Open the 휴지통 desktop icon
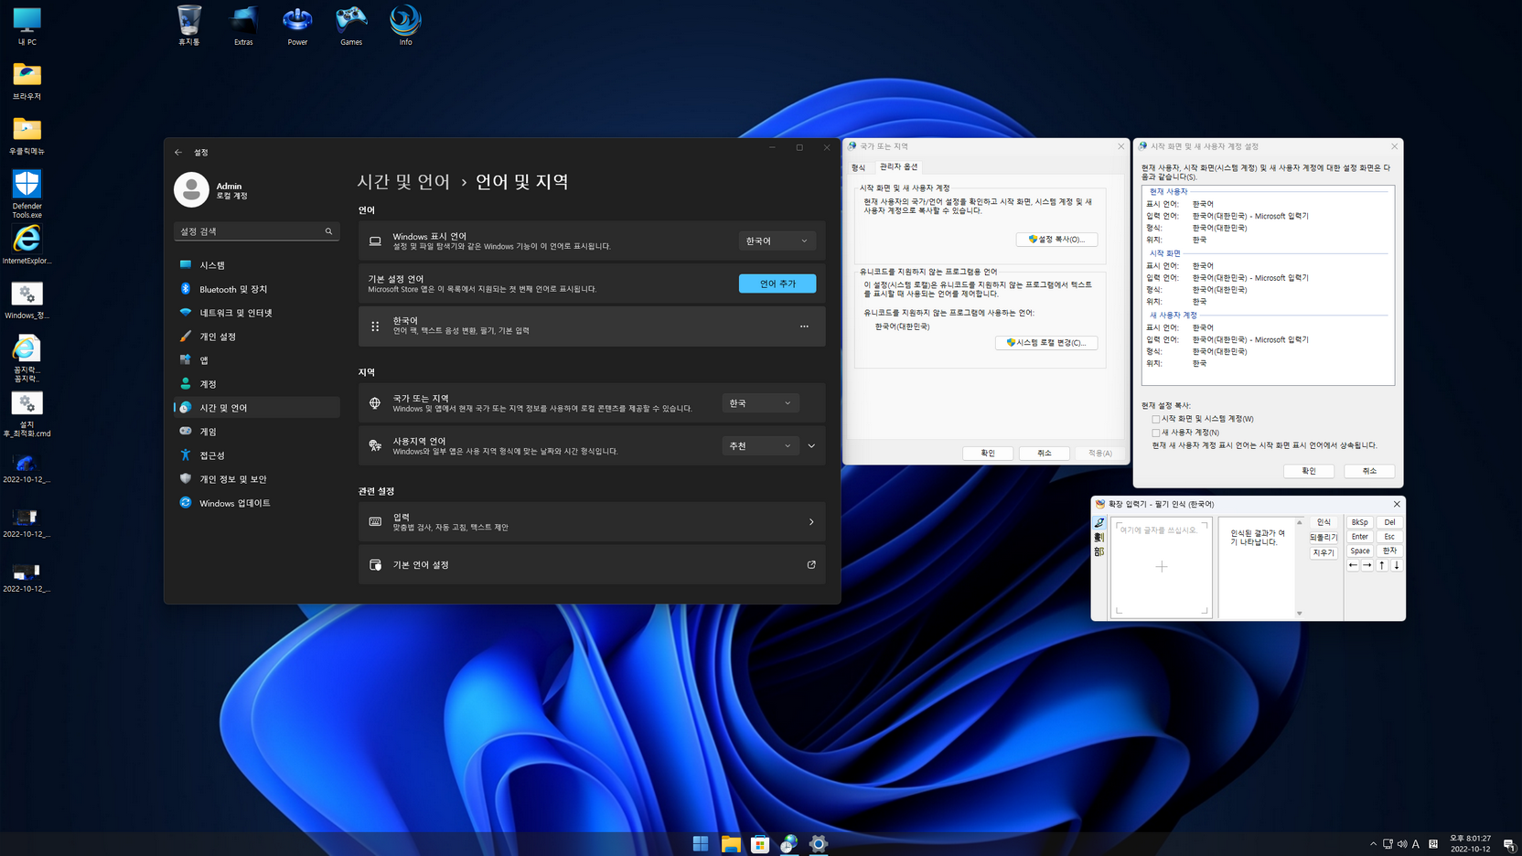Image resolution: width=1522 pixels, height=856 pixels. click(189, 25)
